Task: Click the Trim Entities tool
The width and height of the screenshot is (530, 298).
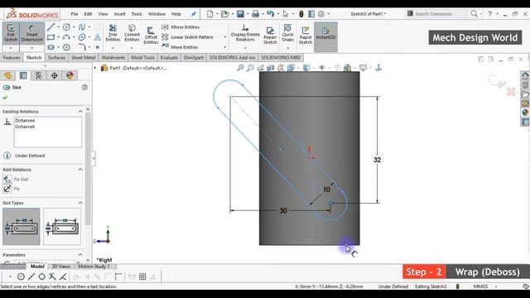Action: (113, 33)
